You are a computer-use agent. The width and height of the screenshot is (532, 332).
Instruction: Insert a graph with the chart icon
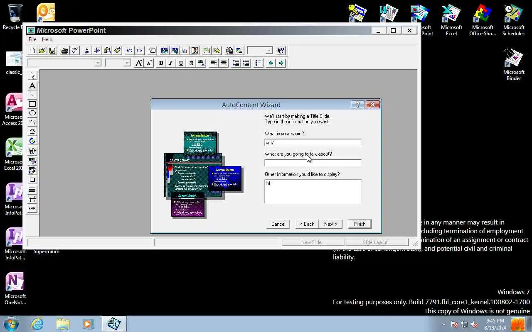(x=185, y=51)
